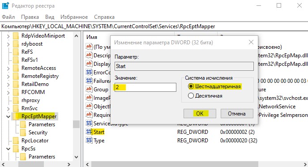
Task: Click the FailureActions binary icon
Action: pyautogui.click(x=89, y=81)
